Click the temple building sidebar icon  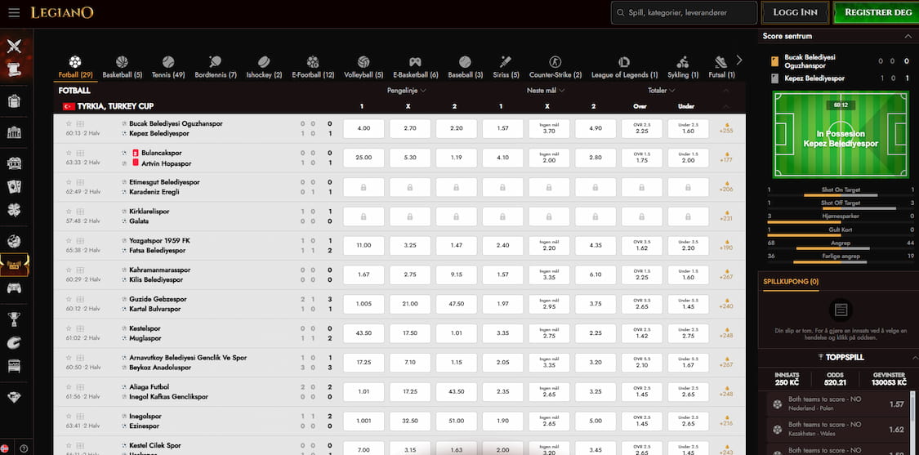[x=14, y=132]
